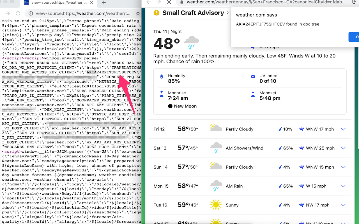
Task: Go back in the weather.com window
Action: click(149, 2)
